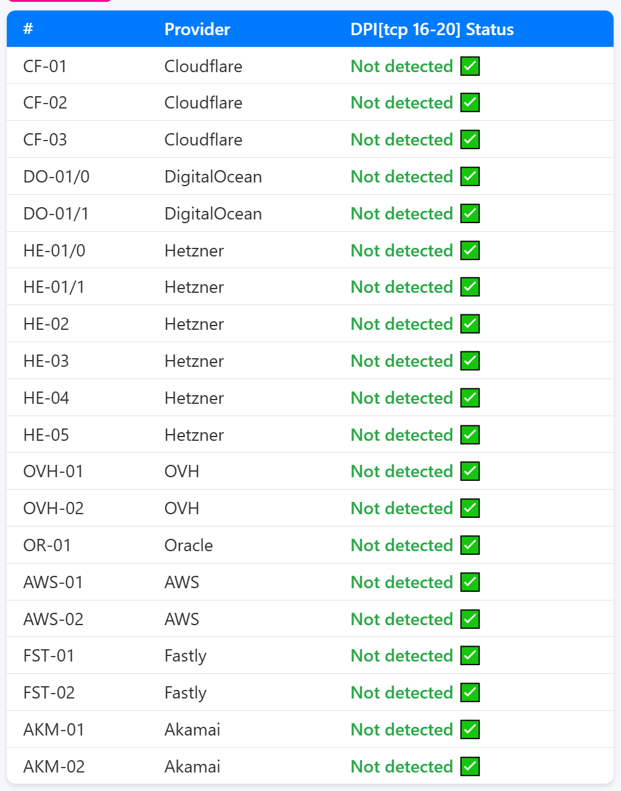Click the green checkmark icon for CF-01
The image size is (621, 791).
click(470, 66)
